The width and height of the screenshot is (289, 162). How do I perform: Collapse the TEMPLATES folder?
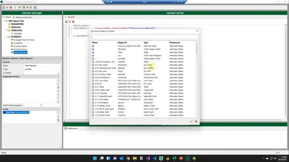[x=7, y=30]
